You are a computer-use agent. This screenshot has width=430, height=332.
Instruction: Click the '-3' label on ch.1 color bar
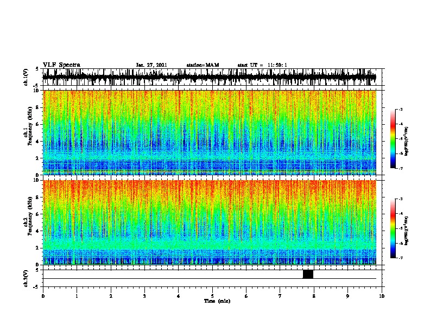click(x=401, y=110)
